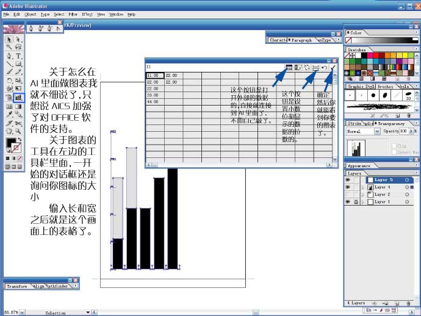Select the Column Graph tool
This screenshot has height=316, width=421.
[18, 98]
